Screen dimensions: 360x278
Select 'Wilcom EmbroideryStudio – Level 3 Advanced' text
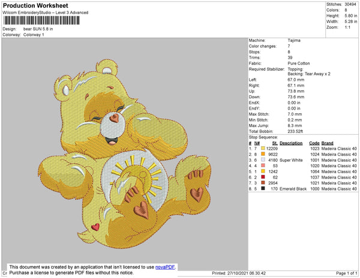point(46,13)
